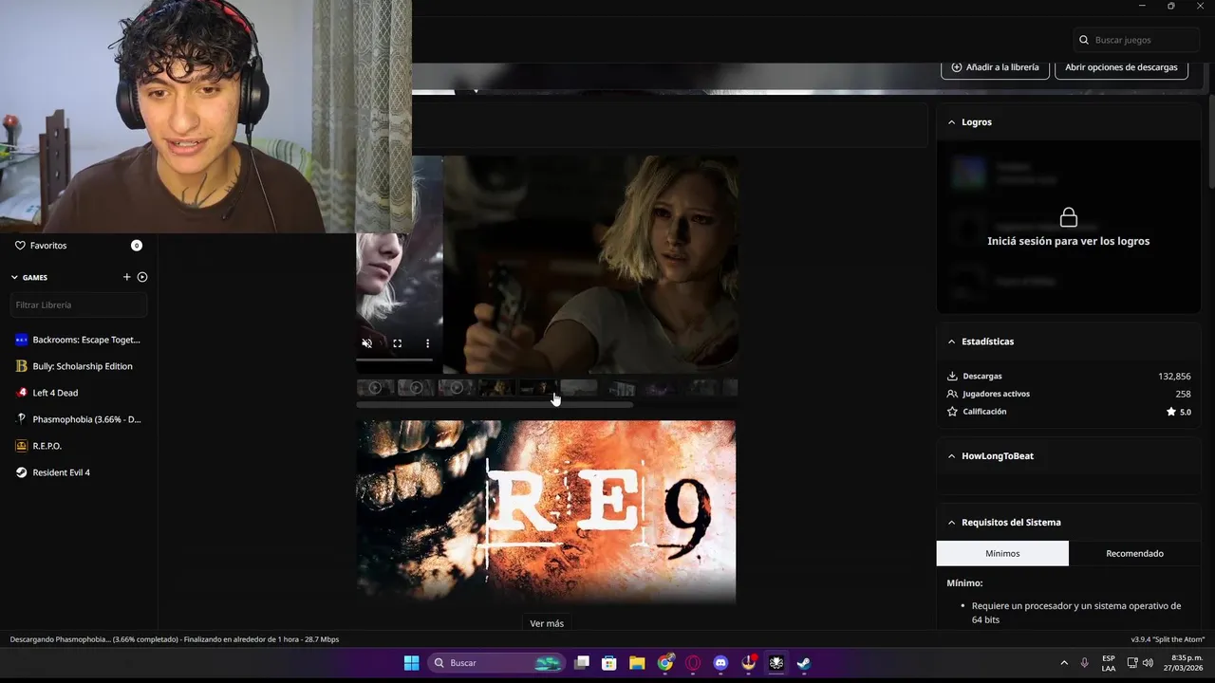Click the Left 4 Dead game icon
The height and width of the screenshot is (683, 1215).
pos(22,393)
